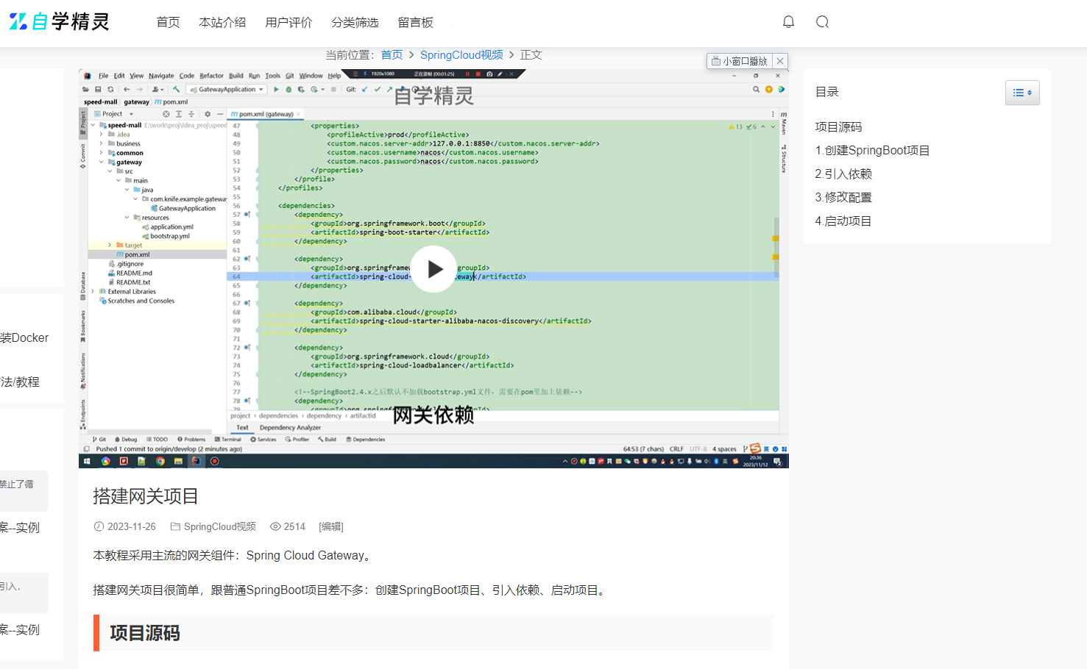Jump to 3.修改配置 in the 目录
Screen dimensions: 1087x669
point(843,198)
